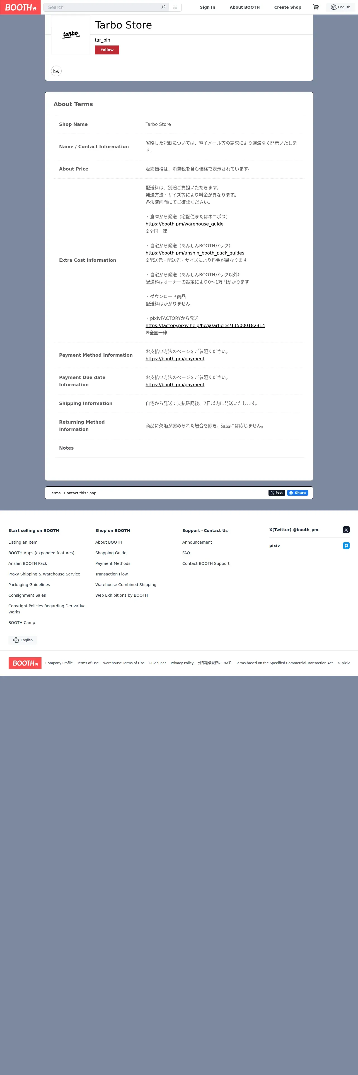The width and height of the screenshot is (358, 1075).
Task: Open pixiv text link in footer
Action: [x=275, y=545]
